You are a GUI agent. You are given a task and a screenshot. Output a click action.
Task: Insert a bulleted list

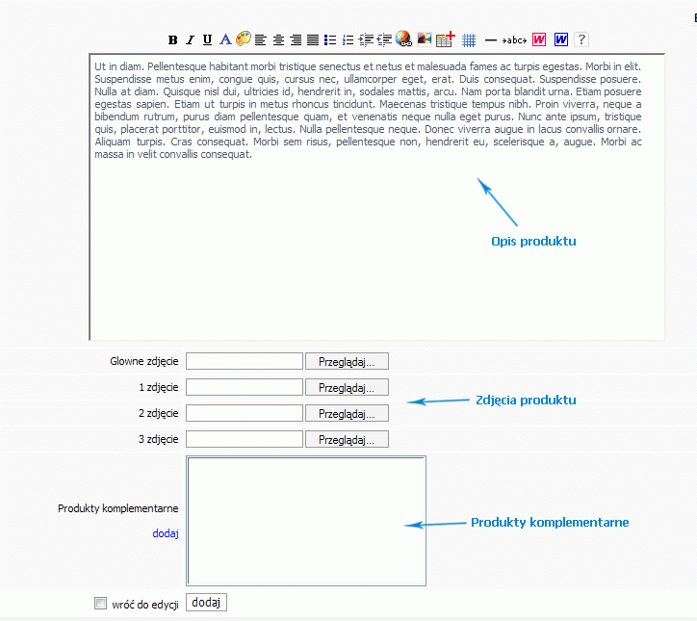pos(330,40)
